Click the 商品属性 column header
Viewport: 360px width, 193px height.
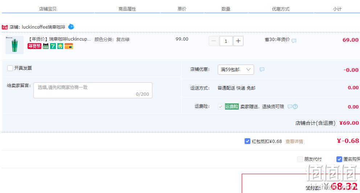click(127, 9)
